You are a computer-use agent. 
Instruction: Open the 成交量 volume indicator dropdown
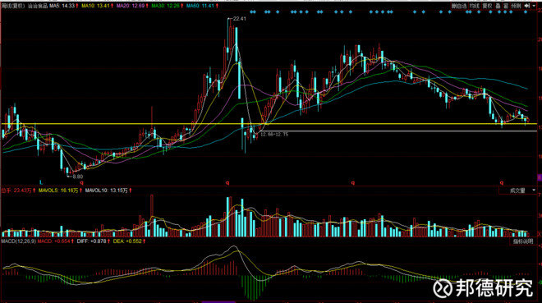pyautogui.click(x=518, y=191)
